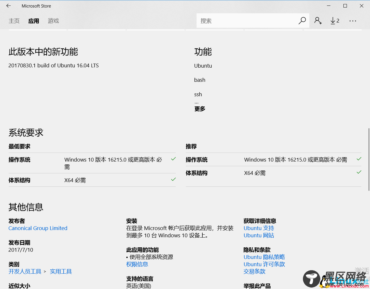The width and height of the screenshot is (370, 289).
Task: Open the 开发人员工具 category link
Action: click(25, 272)
